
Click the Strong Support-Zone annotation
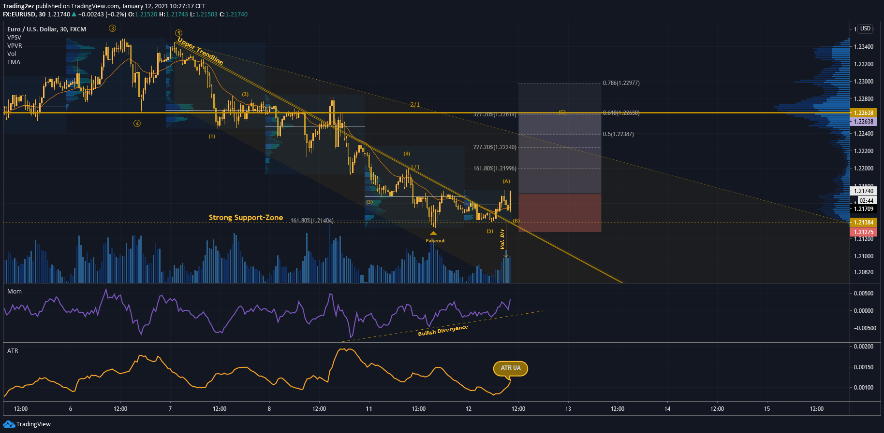pos(246,218)
